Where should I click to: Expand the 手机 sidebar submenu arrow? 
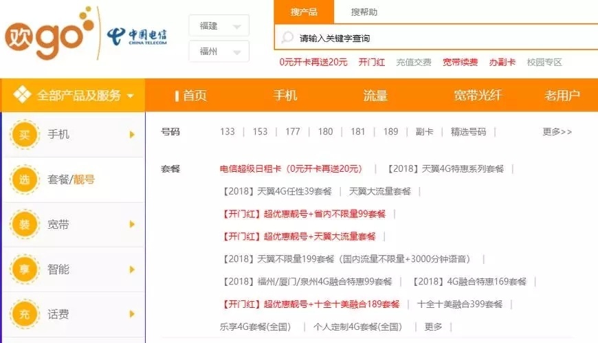coord(132,135)
